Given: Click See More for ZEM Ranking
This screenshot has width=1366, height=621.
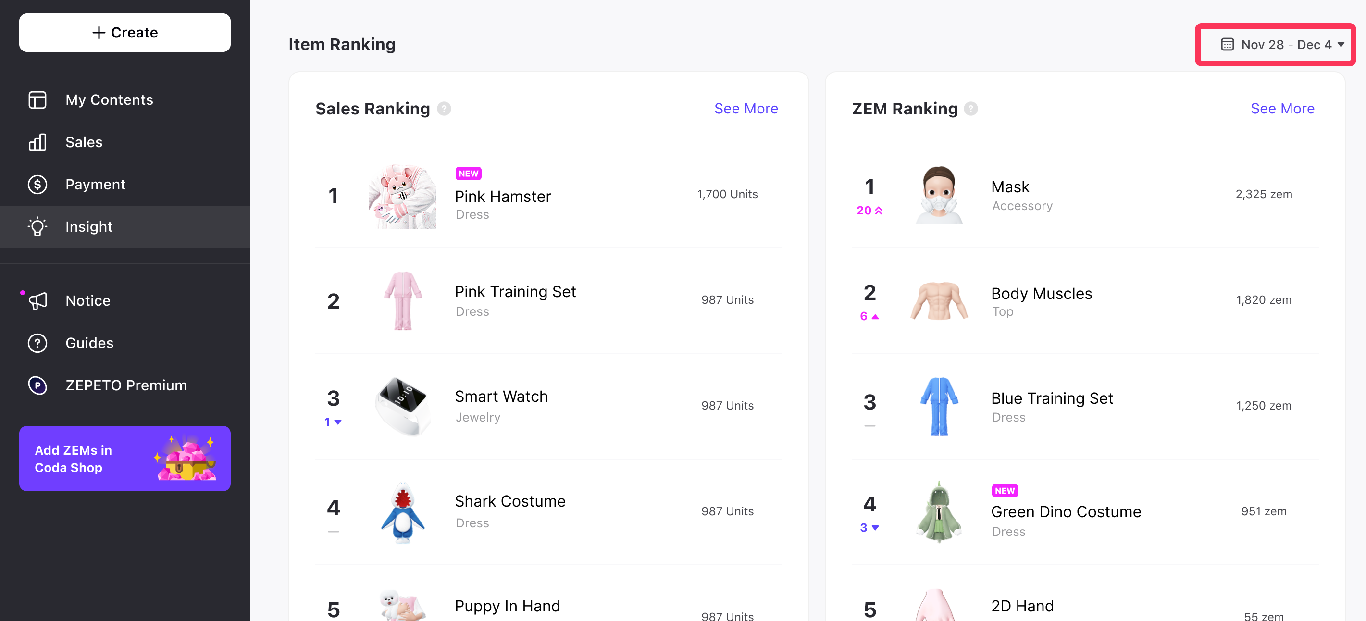Looking at the screenshot, I should (x=1282, y=109).
